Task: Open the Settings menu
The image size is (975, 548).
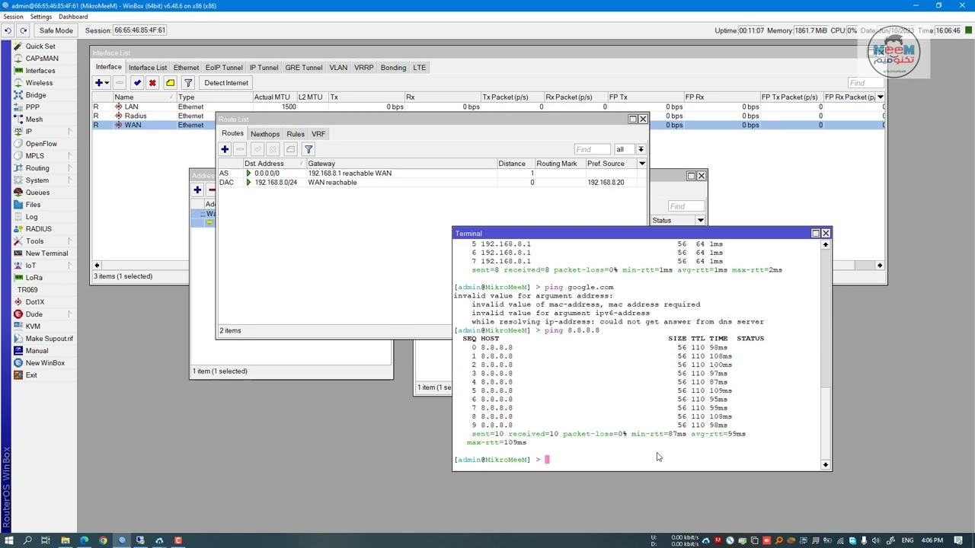Action: pyautogui.click(x=41, y=17)
